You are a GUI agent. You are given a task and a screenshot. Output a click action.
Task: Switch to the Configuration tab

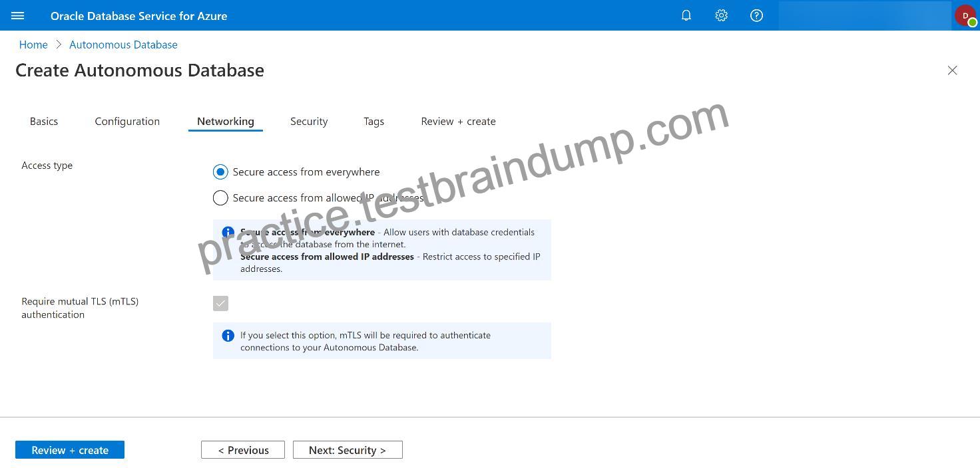coord(127,122)
